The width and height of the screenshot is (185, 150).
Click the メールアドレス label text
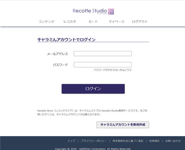coord(57,54)
